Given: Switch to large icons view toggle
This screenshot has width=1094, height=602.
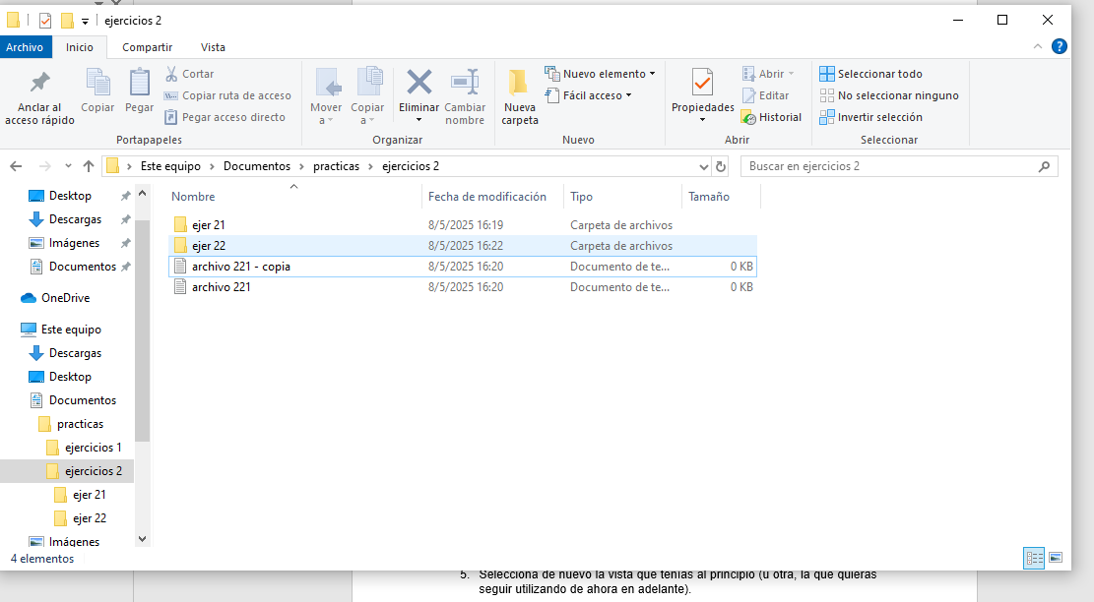Looking at the screenshot, I should pos(1056,558).
